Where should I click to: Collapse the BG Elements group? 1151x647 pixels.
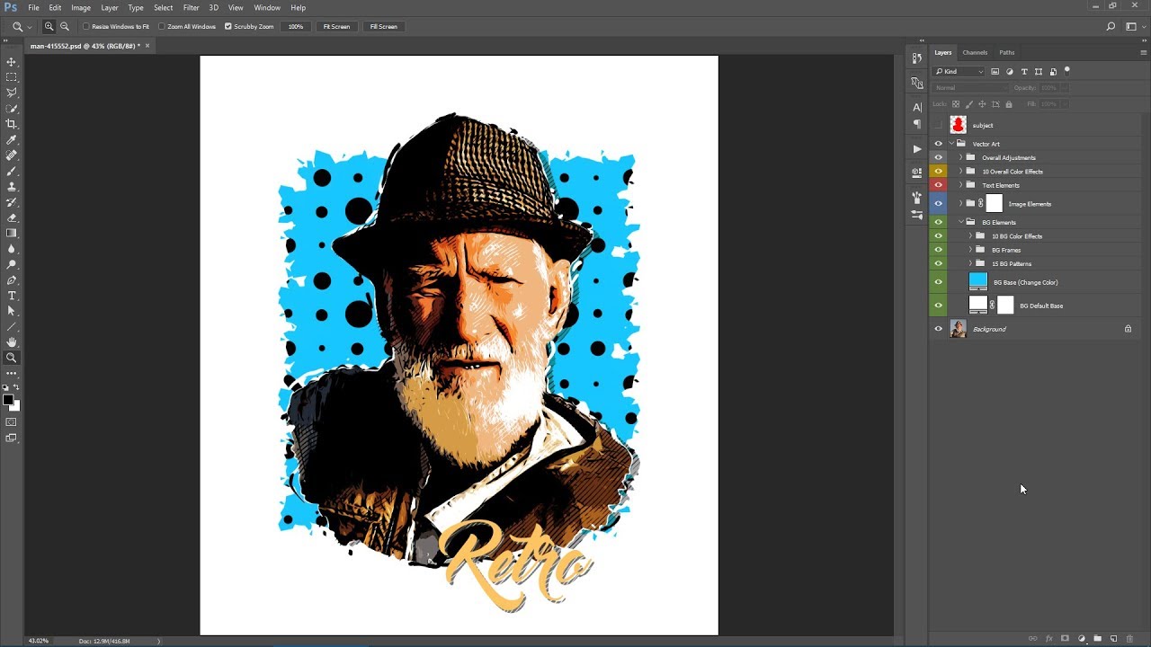(x=961, y=222)
